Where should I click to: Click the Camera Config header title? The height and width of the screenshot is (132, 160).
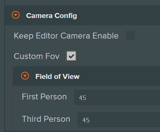[x=51, y=16]
